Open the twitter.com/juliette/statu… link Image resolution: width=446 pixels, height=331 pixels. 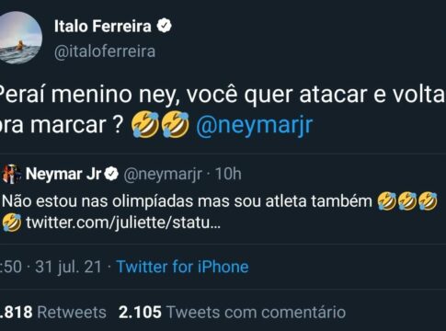tap(123, 223)
